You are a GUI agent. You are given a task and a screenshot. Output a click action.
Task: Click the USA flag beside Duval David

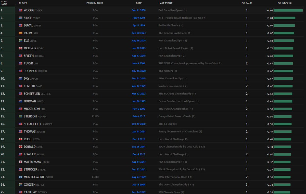[20, 25]
